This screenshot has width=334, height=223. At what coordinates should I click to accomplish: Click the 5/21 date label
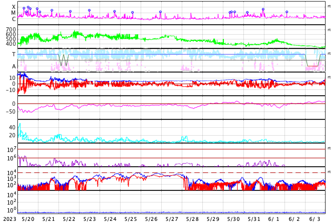48,219
